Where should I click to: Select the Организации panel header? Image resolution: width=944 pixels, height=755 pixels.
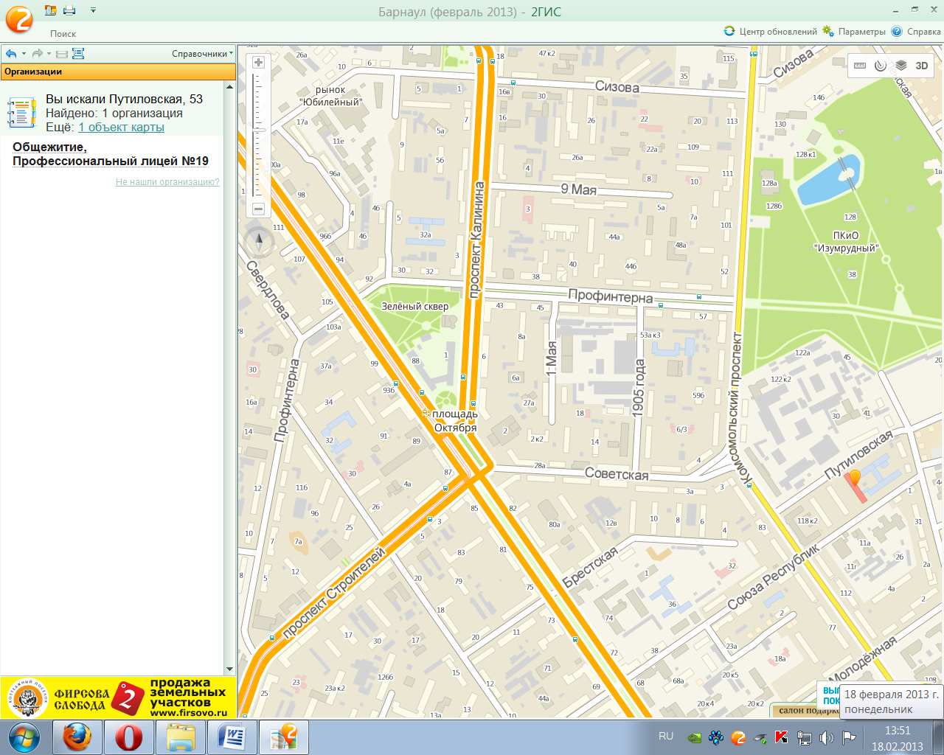(118, 72)
